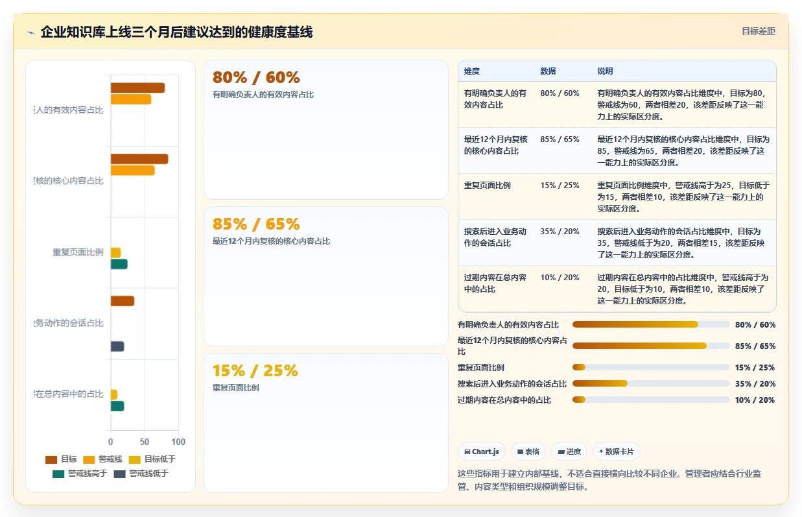Click the slate 警戒线低于 legend color box
Viewport: 802px width, 517px height.
119,474
